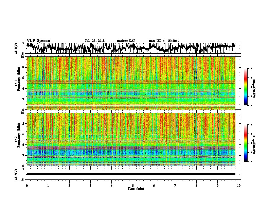Click the time axis tick label "1"

48,186
